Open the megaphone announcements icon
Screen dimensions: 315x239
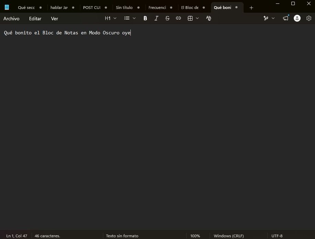(286, 18)
